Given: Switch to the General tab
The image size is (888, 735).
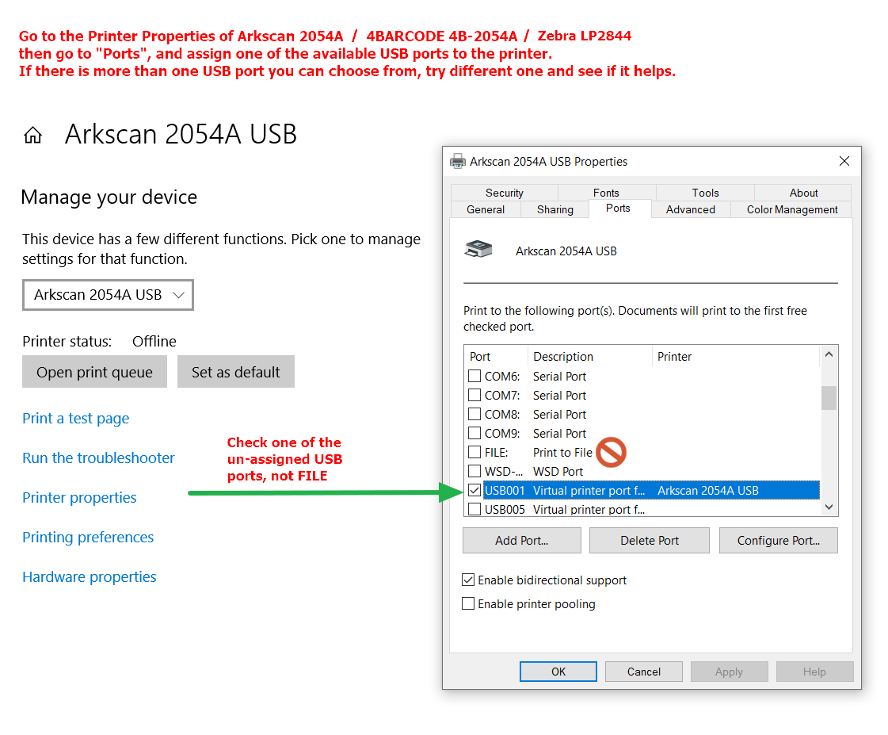Looking at the screenshot, I should tap(486, 209).
